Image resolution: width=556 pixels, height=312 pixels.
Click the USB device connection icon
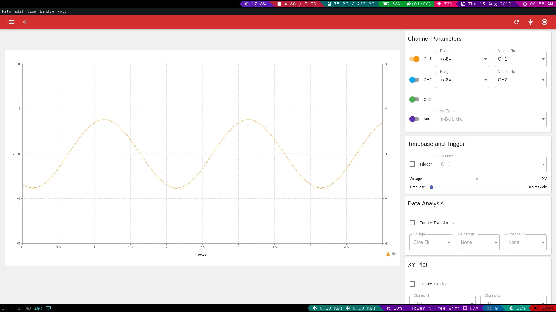531,22
